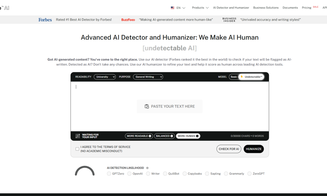Click the grid dots status icon

pyautogui.click(x=77, y=136)
